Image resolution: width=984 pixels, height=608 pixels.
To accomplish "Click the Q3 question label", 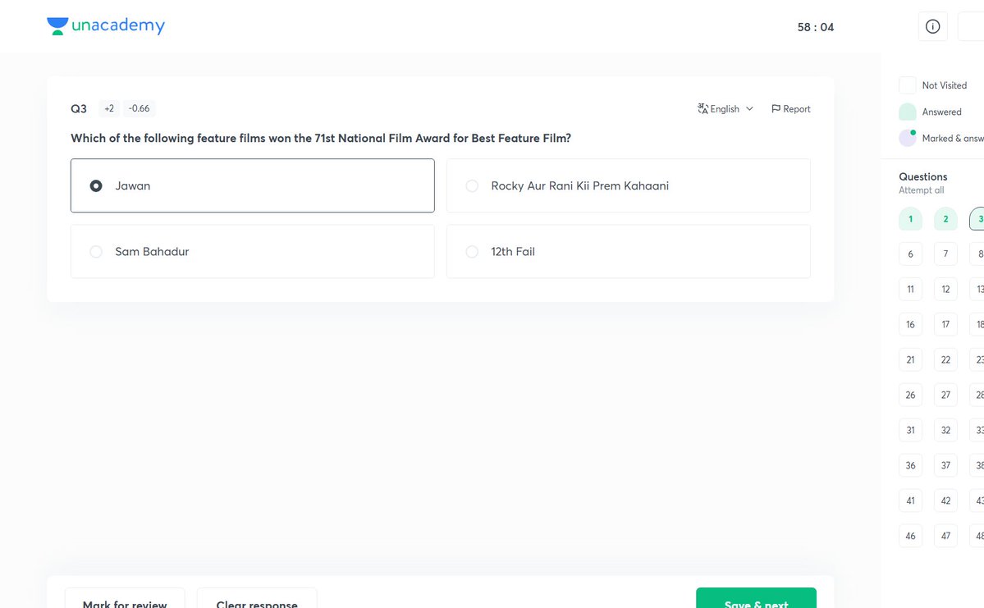I will (x=79, y=108).
